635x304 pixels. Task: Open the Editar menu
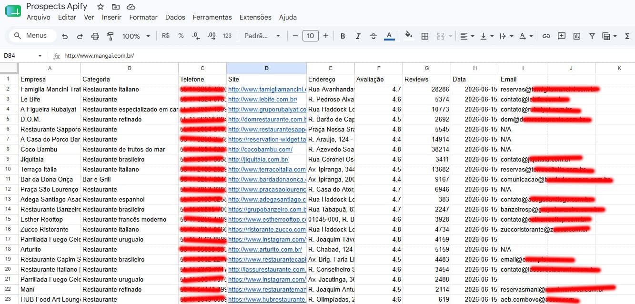(67, 17)
